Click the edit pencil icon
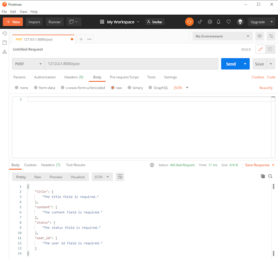This screenshot has height=260, width=278. pos(261,49)
